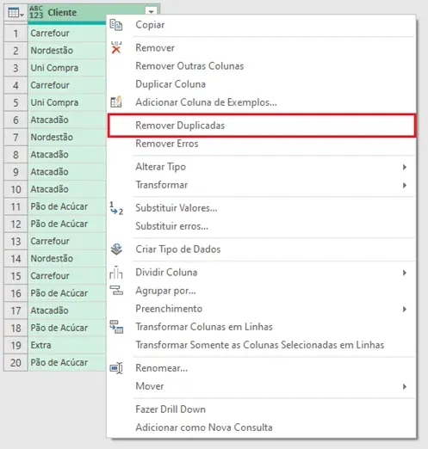Screen dimensions: 428x449
Task: Select the Nordestão cell in row 7
Action: (67, 138)
